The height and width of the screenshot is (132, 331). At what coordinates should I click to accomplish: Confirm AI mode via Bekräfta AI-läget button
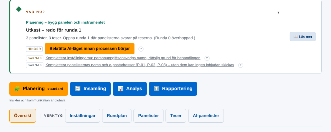click(89, 49)
